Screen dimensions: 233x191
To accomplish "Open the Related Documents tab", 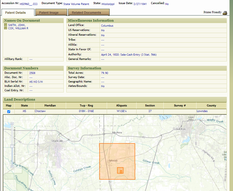I will click(x=86, y=13).
